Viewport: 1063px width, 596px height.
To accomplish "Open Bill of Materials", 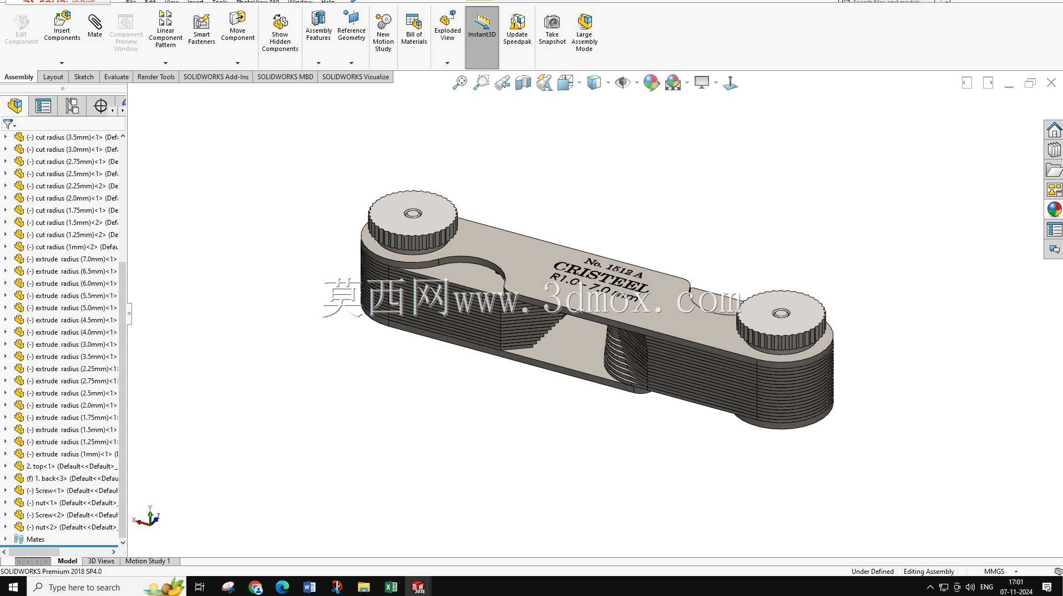I will point(414,29).
